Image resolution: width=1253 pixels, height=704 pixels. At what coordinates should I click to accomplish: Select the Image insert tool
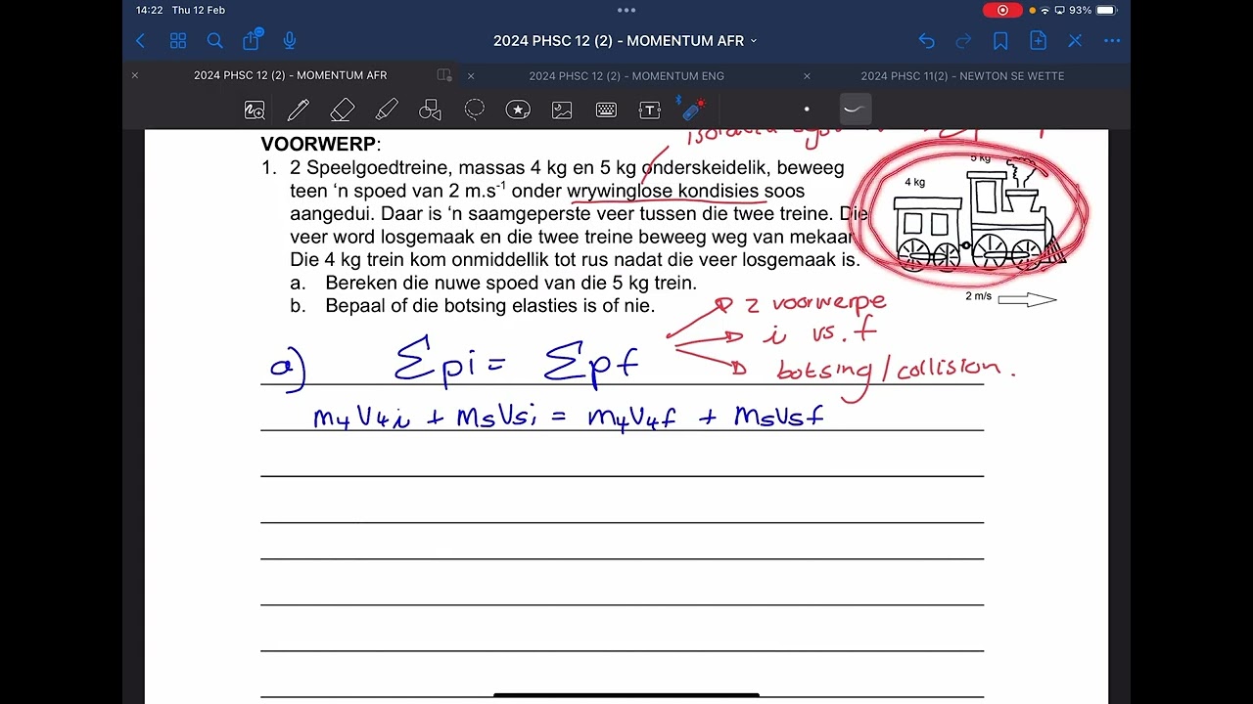562,110
